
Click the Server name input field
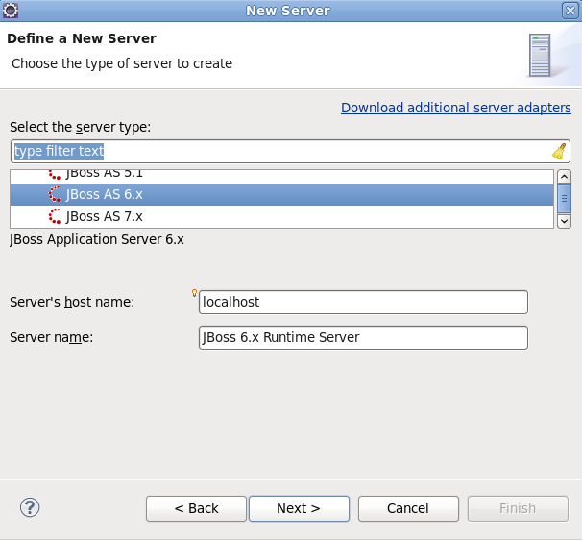tap(363, 337)
